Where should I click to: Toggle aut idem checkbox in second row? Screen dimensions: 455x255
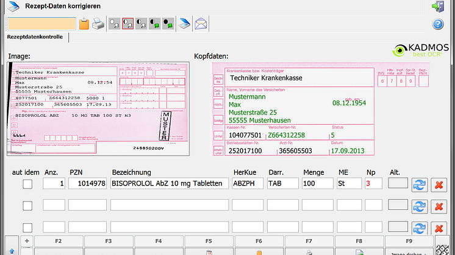tap(27, 206)
